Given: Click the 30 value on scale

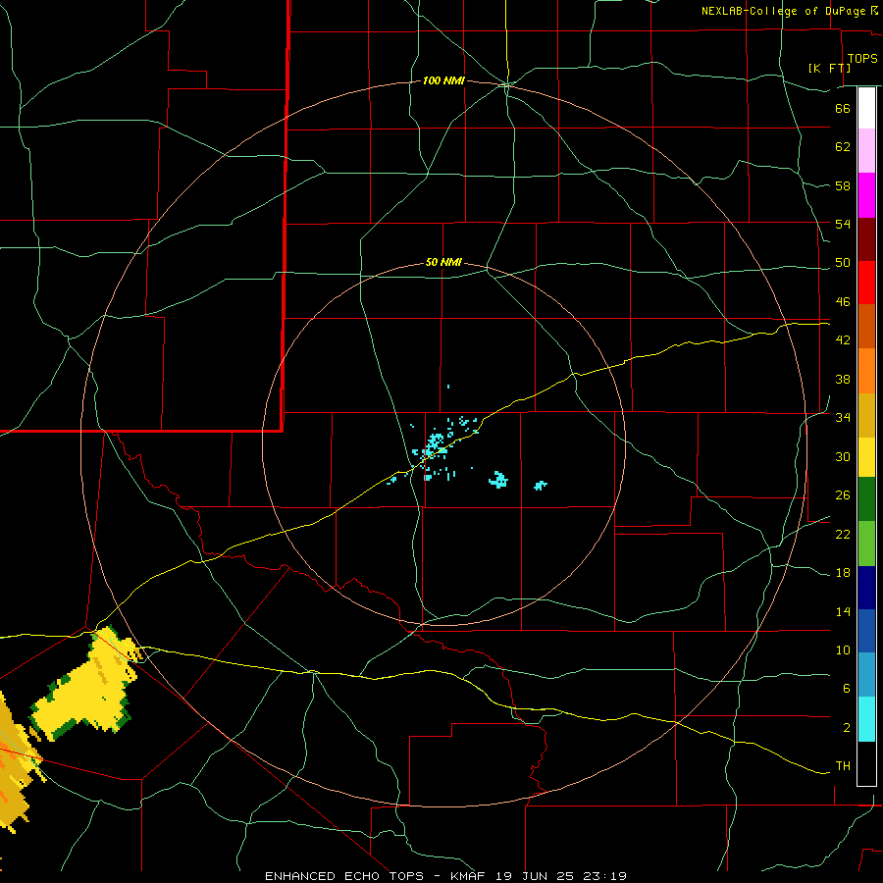Looking at the screenshot, I should [843, 456].
